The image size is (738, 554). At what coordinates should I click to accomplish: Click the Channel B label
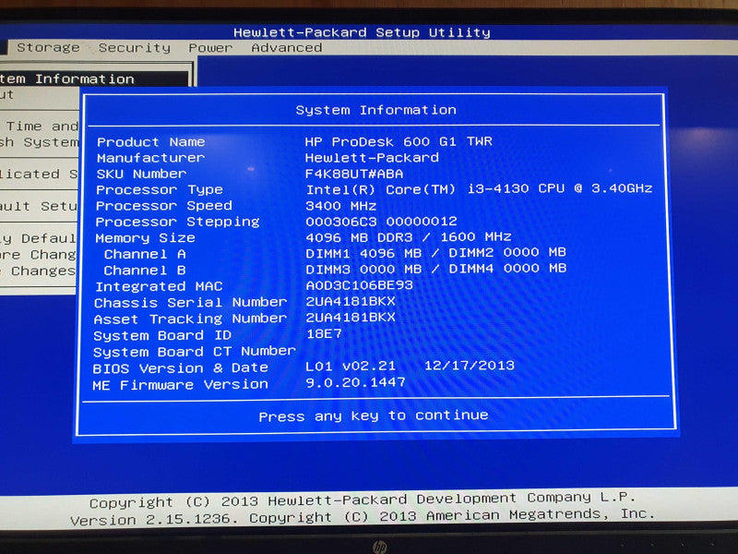pos(145,271)
